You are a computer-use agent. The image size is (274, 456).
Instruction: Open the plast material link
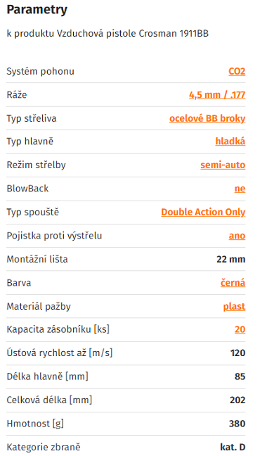coord(234,306)
